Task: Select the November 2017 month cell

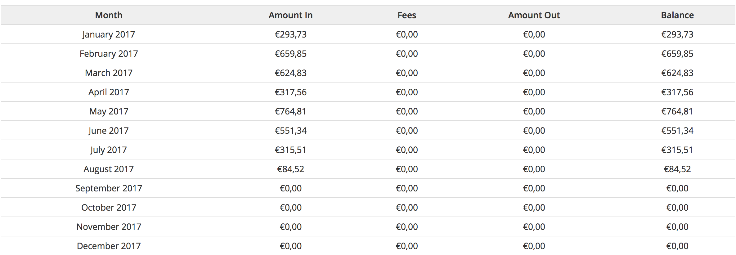Action: 109,227
